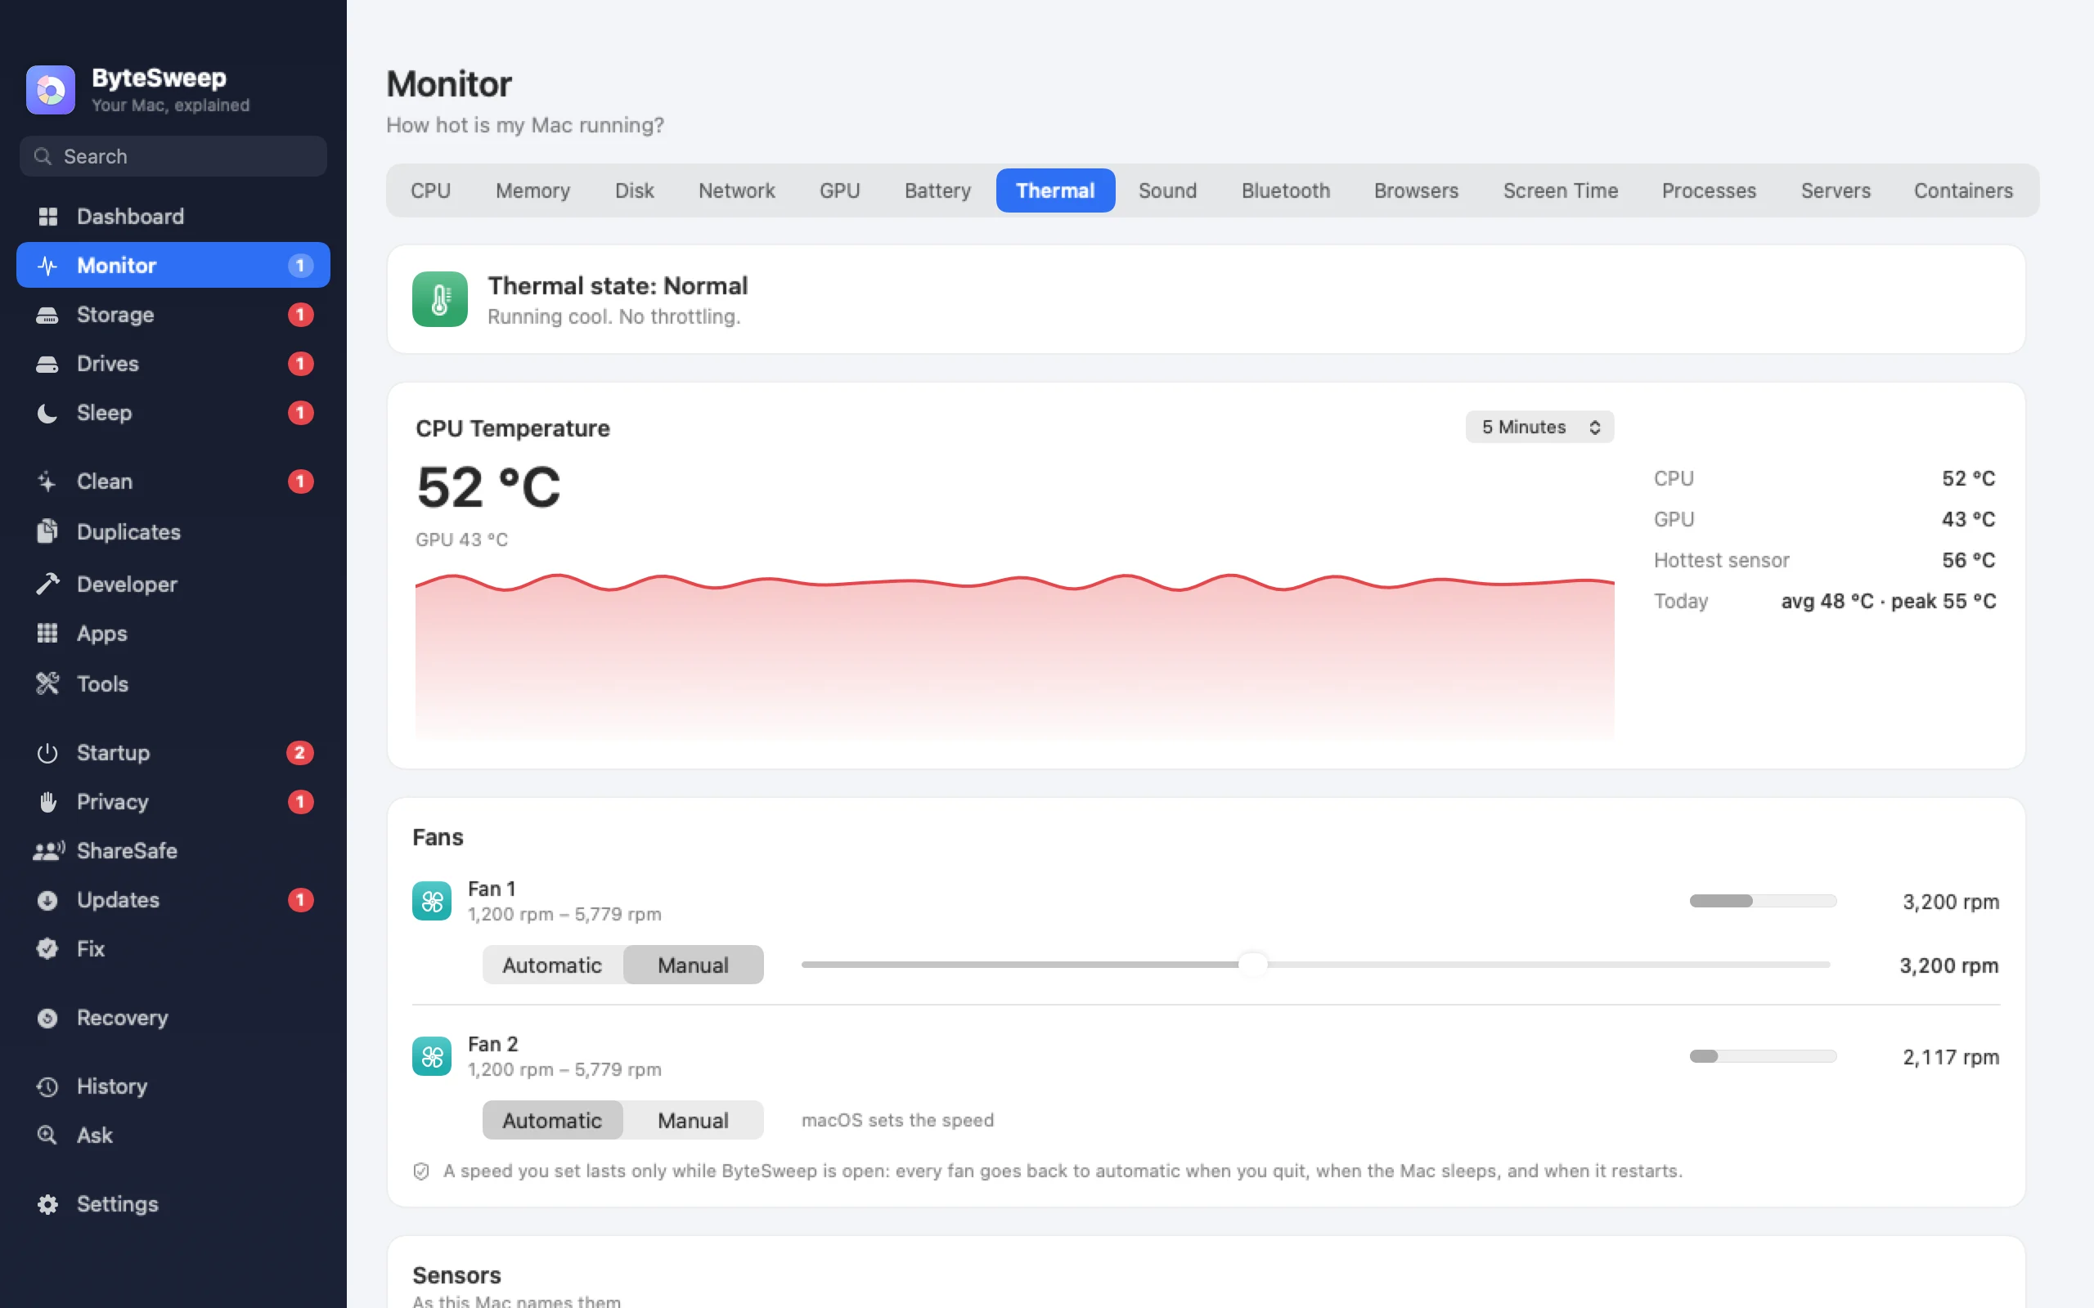Click the ByteSweep app logo icon
Image resolution: width=2094 pixels, height=1308 pixels.
coord(50,90)
